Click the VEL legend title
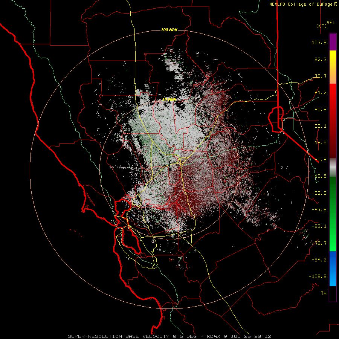 (x=331, y=23)
